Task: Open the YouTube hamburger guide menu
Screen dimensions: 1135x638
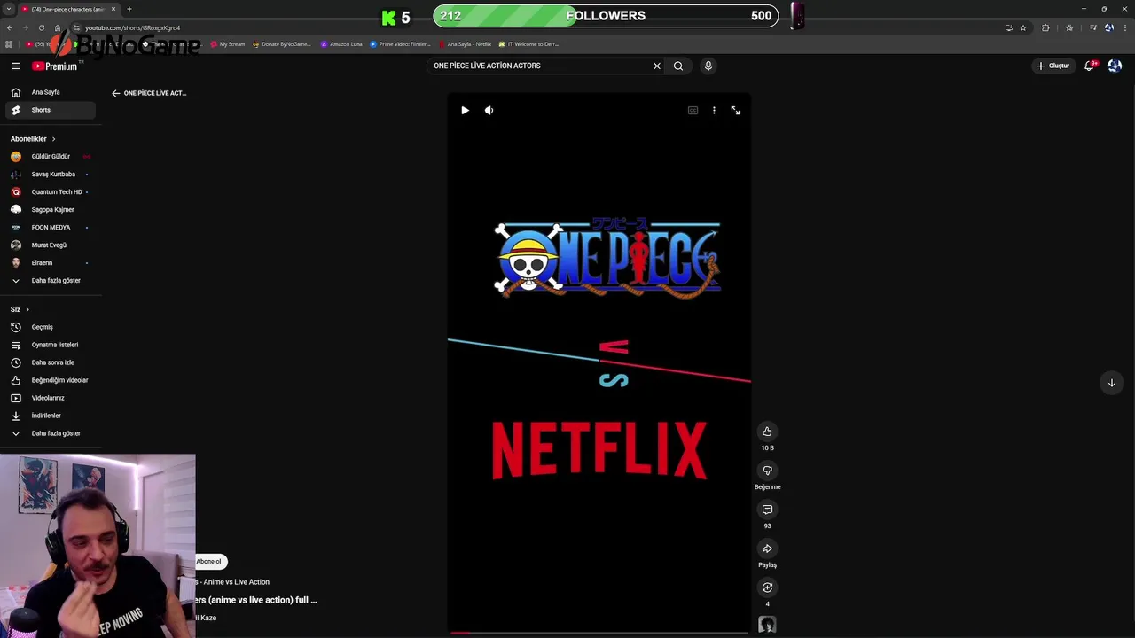Action: [x=16, y=66]
